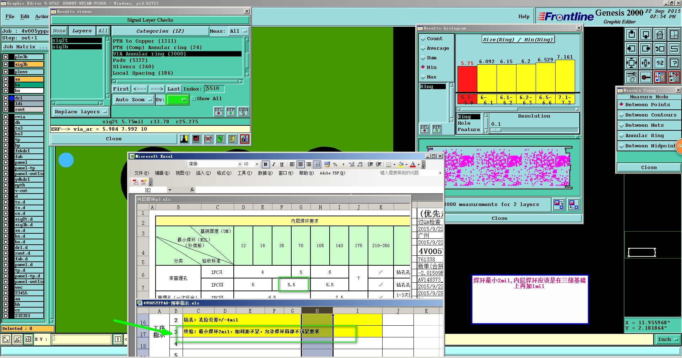Open the Inch units dropdown
Viewport: 682px width, 358px height.
668,340
